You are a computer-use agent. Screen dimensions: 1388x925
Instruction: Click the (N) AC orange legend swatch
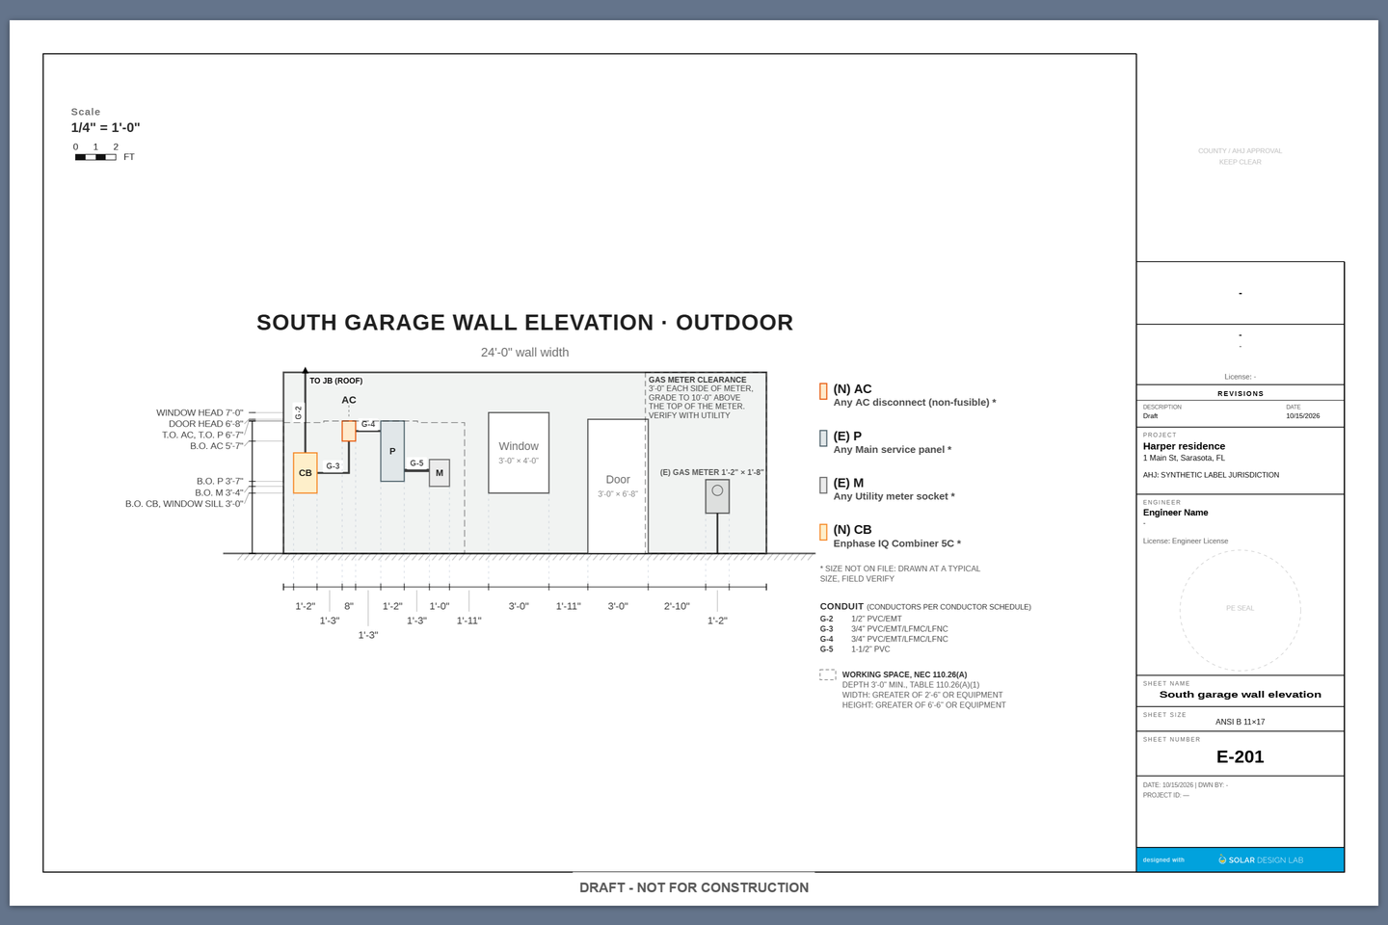[x=823, y=391]
